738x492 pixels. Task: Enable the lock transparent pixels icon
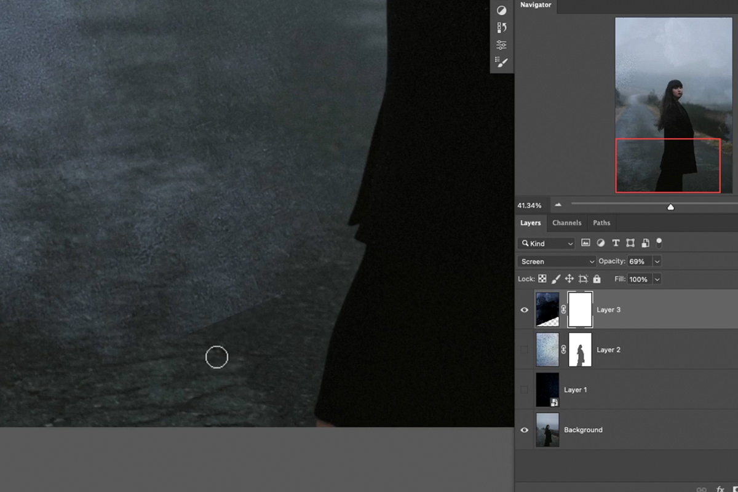pos(542,279)
